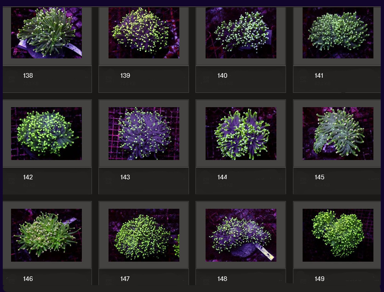Viewport: 384px width, 292px height.
Task: Select the label text "147"
Action: tap(125, 279)
